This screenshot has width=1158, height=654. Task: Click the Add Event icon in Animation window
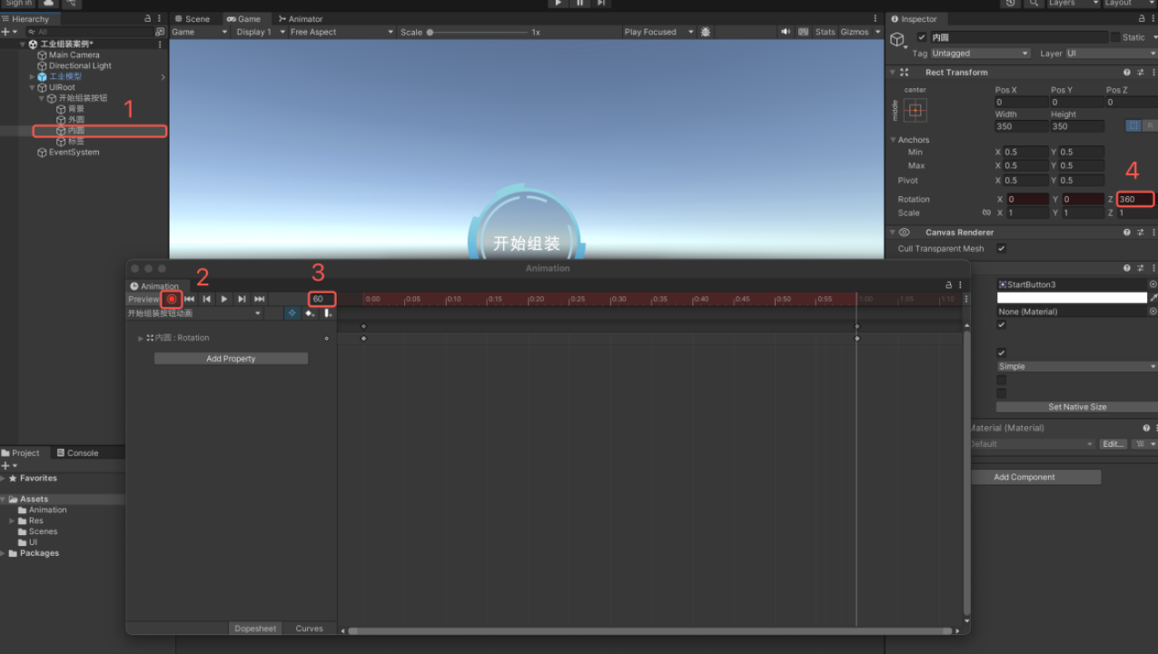click(x=327, y=313)
